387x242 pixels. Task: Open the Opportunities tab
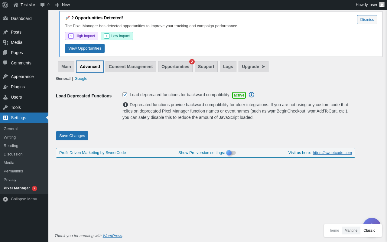pyautogui.click(x=175, y=67)
